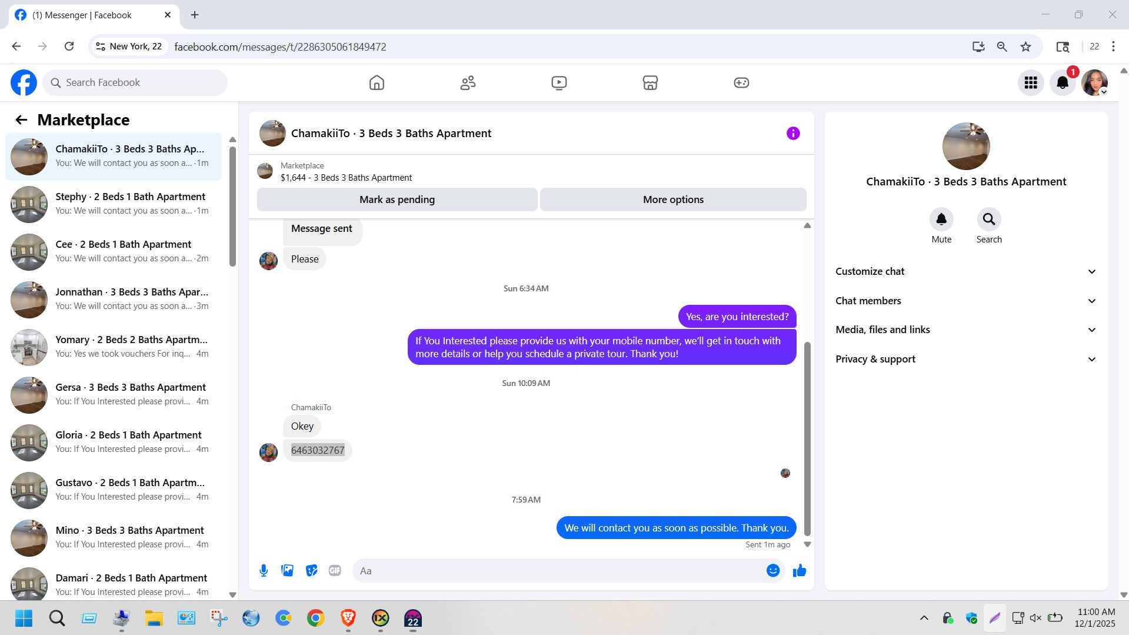This screenshot has height=635, width=1129.
Task: Mark the listing as pending
Action: (397, 200)
